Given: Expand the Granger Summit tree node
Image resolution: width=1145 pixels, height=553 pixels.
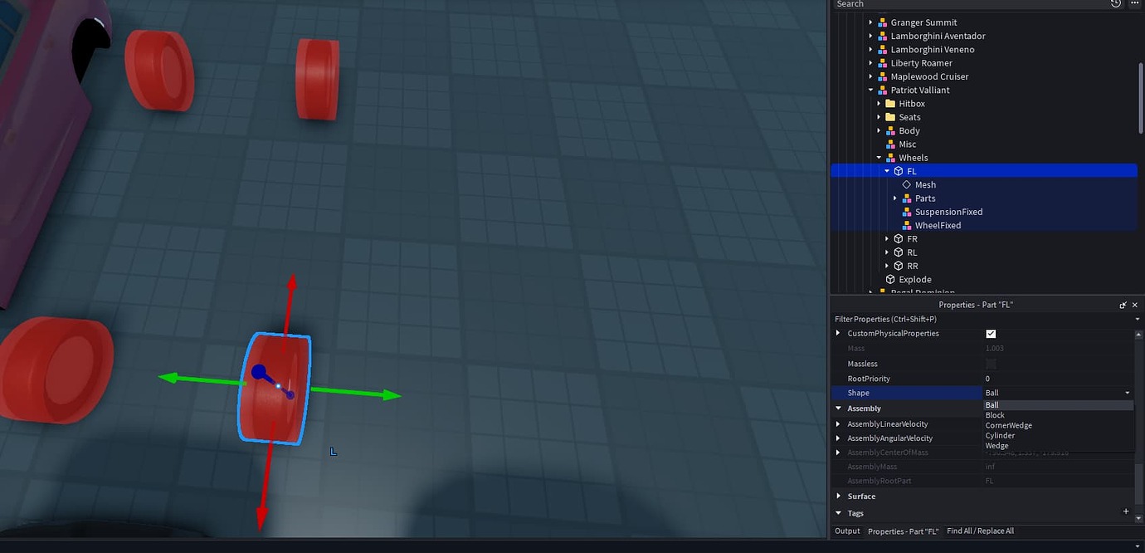Looking at the screenshot, I should pyautogui.click(x=870, y=22).
